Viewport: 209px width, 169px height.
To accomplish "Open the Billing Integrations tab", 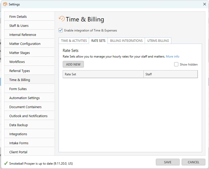I will (126, 41).
